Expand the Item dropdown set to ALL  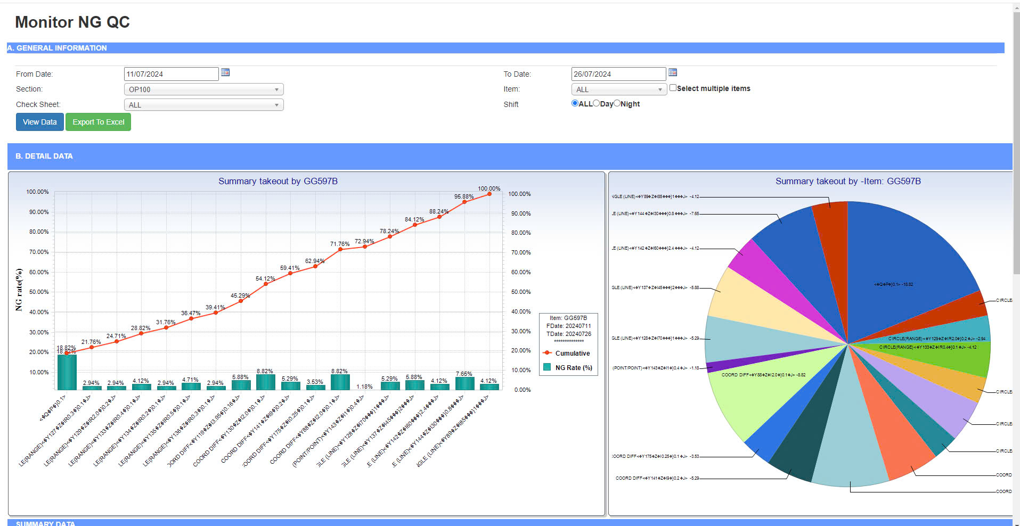point(618,89)
